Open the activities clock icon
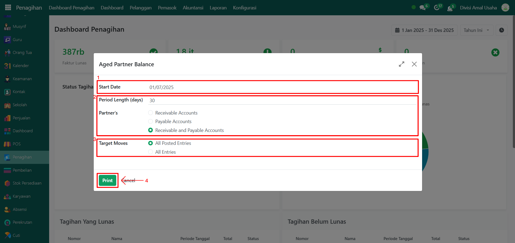 (437, 8)
